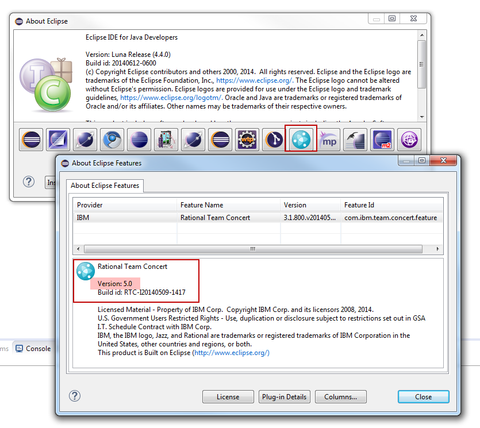Select the teal Rational Team Concert feature icon
The image size is (480, 428).
[x=301, y=139]
